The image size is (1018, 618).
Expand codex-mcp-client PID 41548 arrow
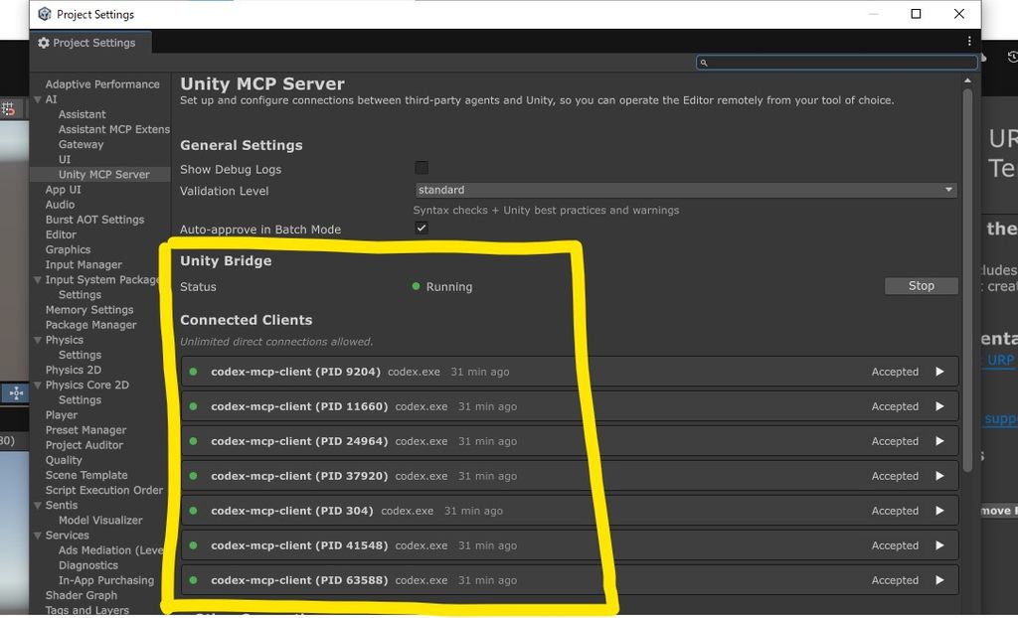[939, 545]
